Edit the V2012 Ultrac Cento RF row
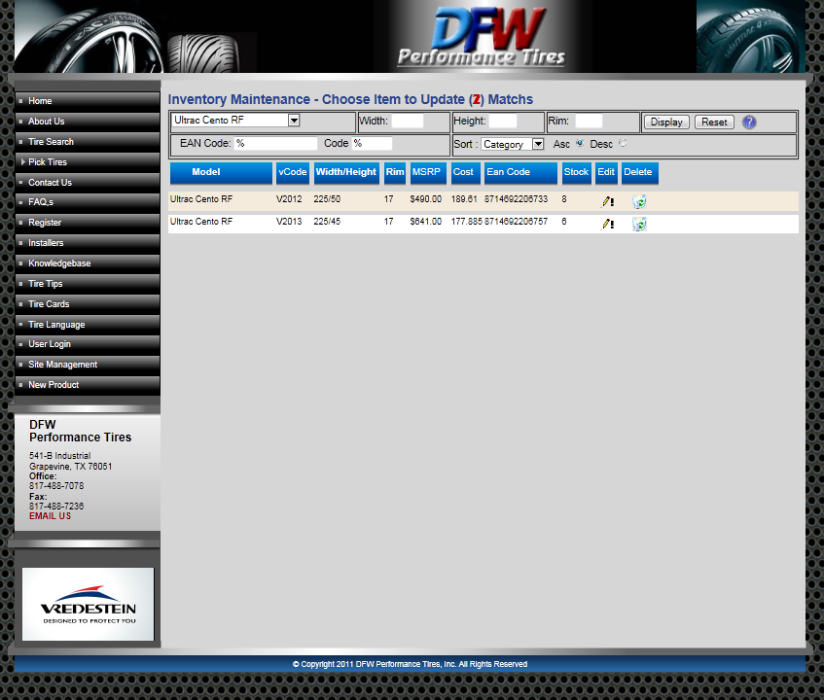824x700 pixels. (x=607, y=201)
